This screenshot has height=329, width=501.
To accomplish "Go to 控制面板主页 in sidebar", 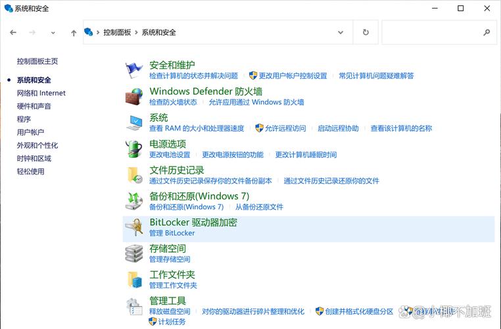I will (x=37, y=61).
